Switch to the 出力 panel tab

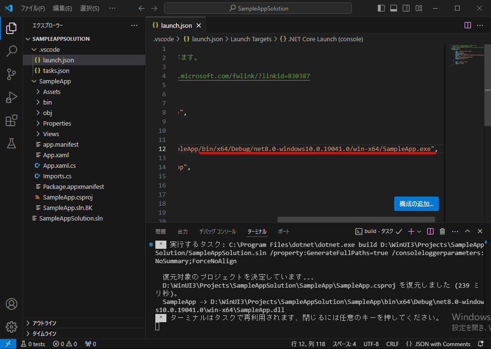tap(183, 232)
